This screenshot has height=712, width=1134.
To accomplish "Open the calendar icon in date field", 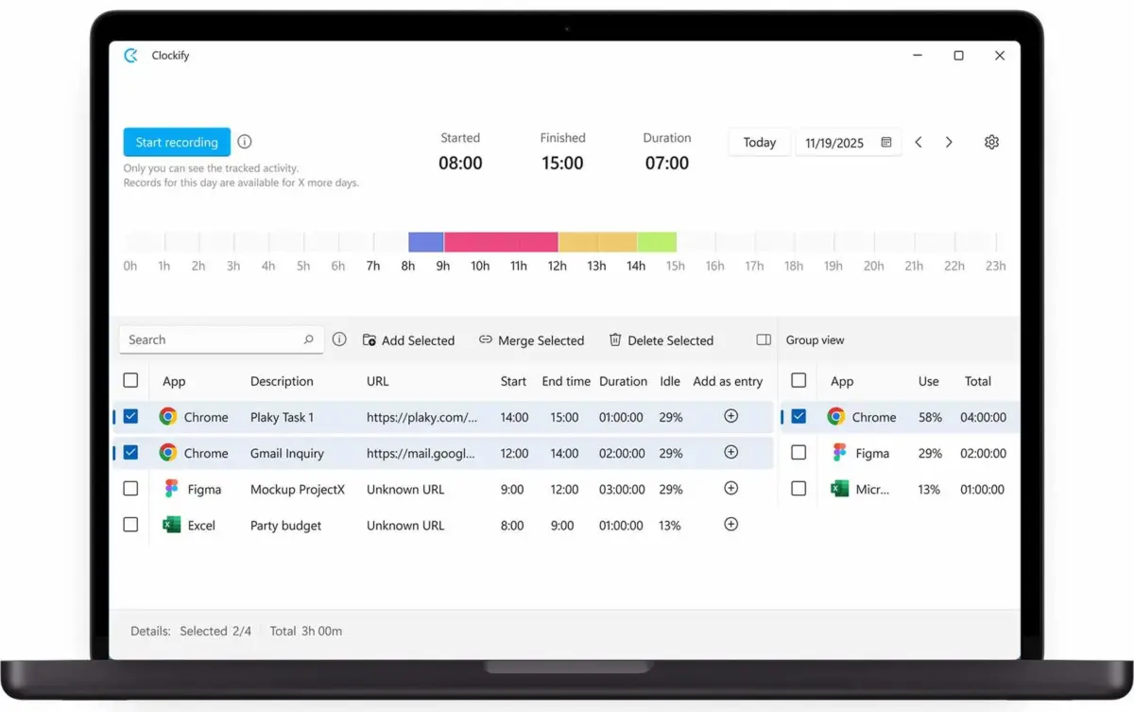I will pyautogui.click(x=886, y=143).
